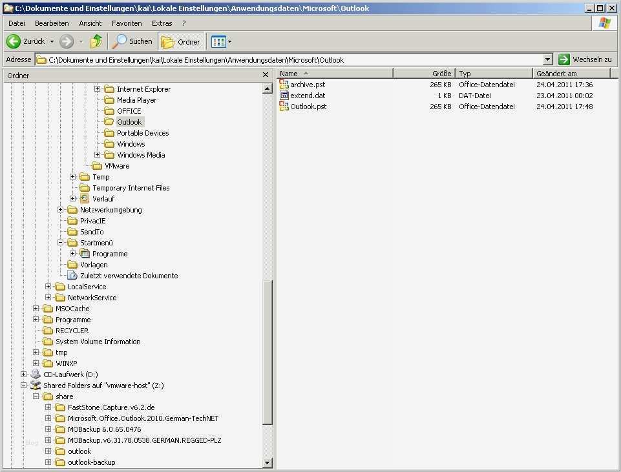Open the views dropdown arrow

coord(229,41)
